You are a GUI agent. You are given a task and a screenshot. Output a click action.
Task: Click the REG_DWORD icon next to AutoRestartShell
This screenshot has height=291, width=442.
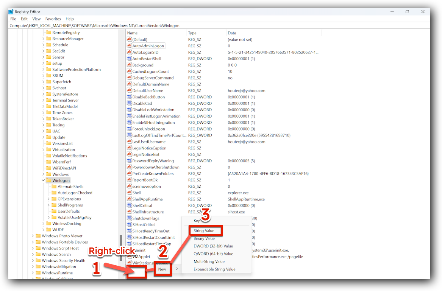coord(130,58)
